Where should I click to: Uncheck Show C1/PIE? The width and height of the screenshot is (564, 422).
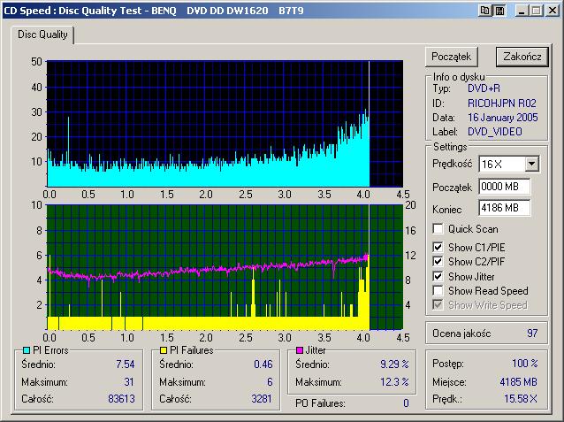(x=438, y=248)
